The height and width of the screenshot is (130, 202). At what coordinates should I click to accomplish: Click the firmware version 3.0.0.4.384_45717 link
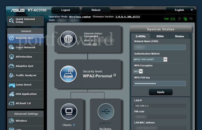(128, 17)
